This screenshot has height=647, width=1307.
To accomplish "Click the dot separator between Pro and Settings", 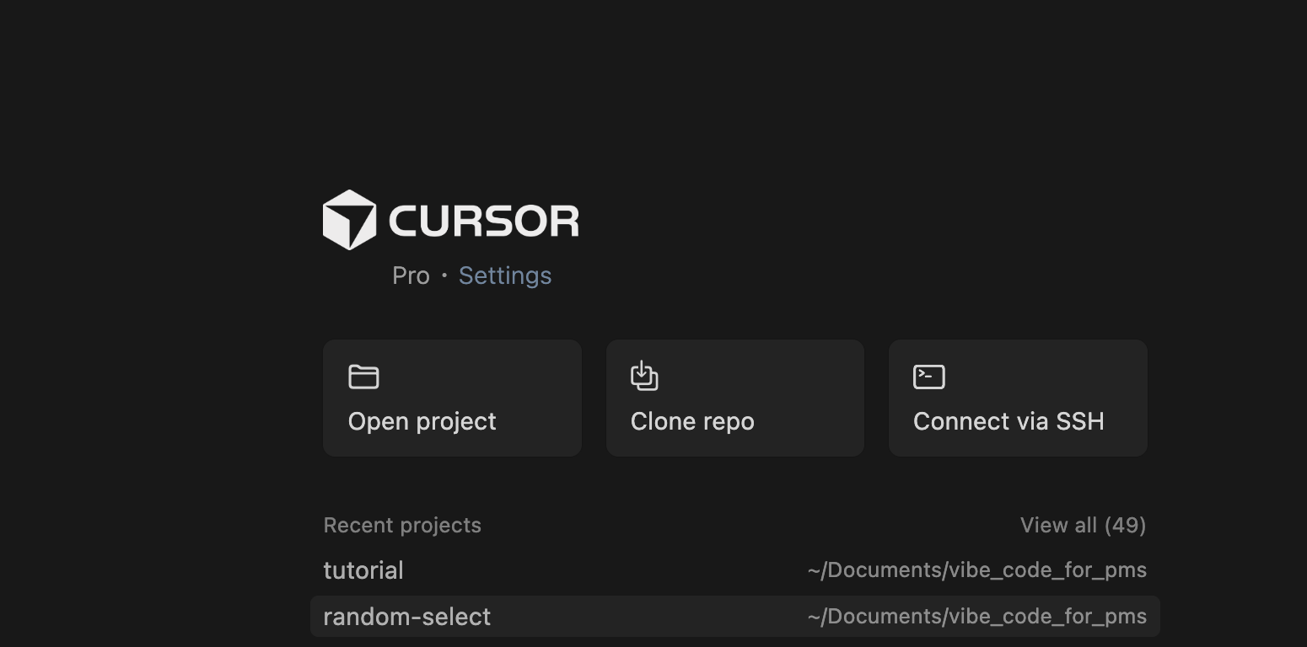I will pos(443,275).
